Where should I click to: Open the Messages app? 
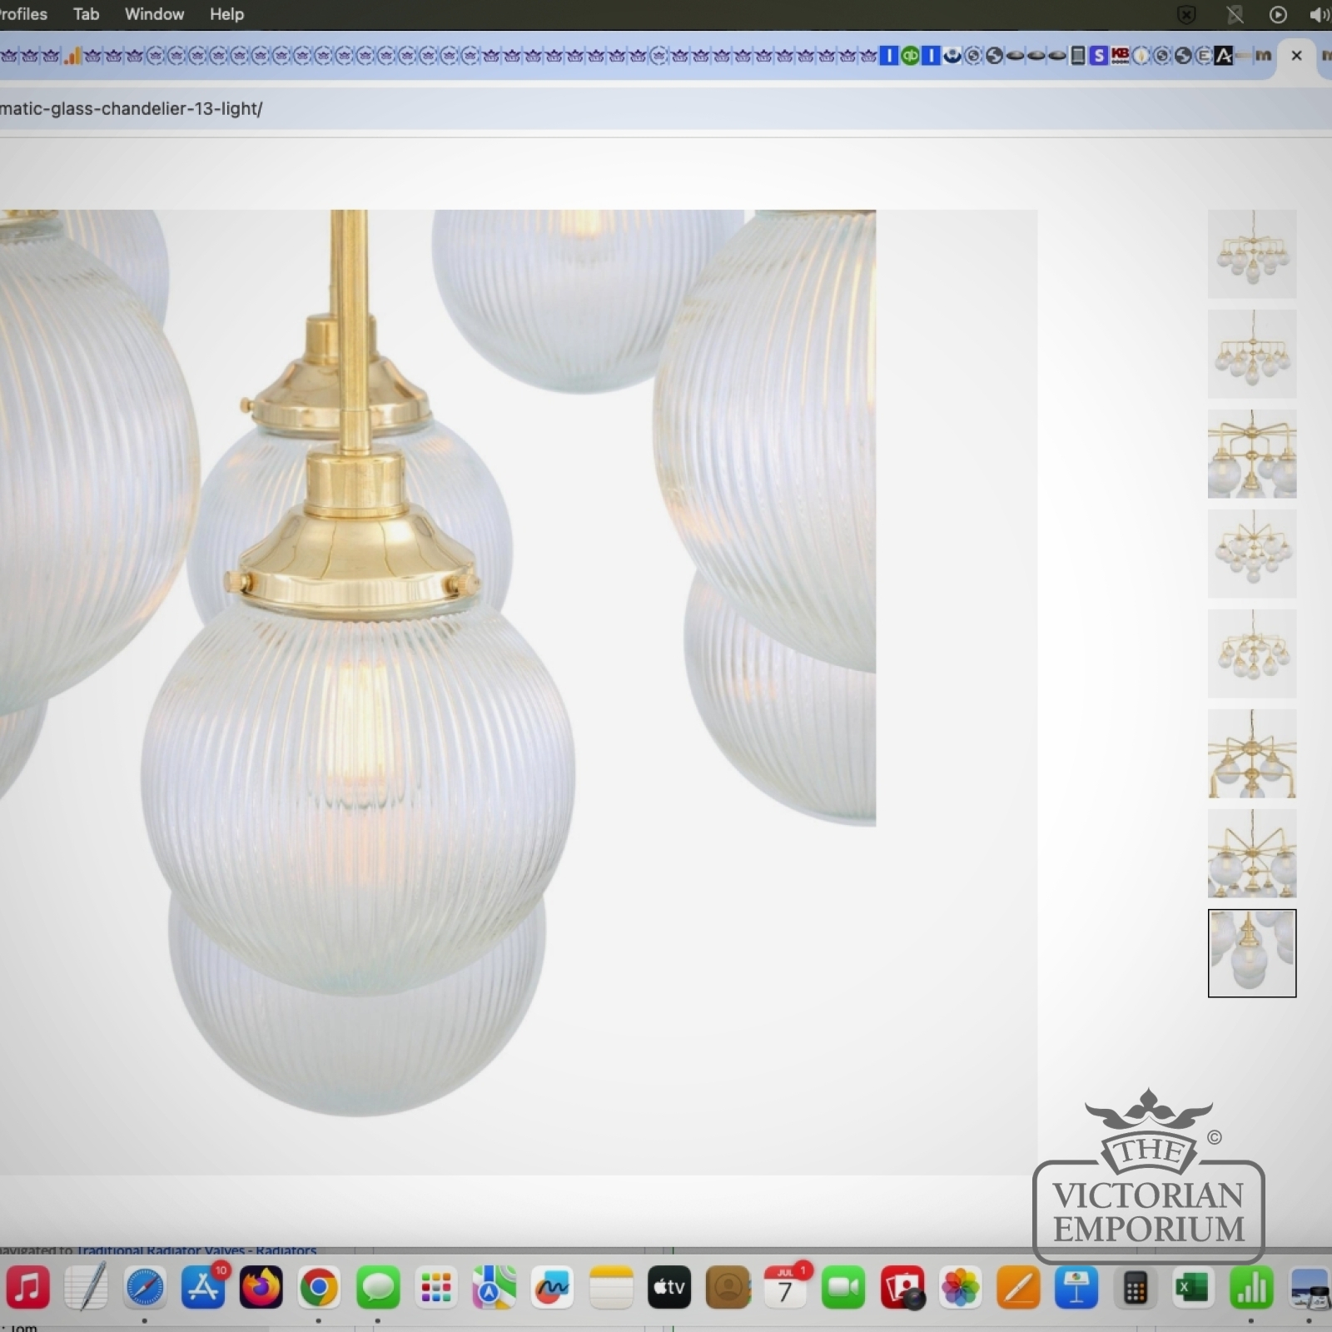(378, 1288)
